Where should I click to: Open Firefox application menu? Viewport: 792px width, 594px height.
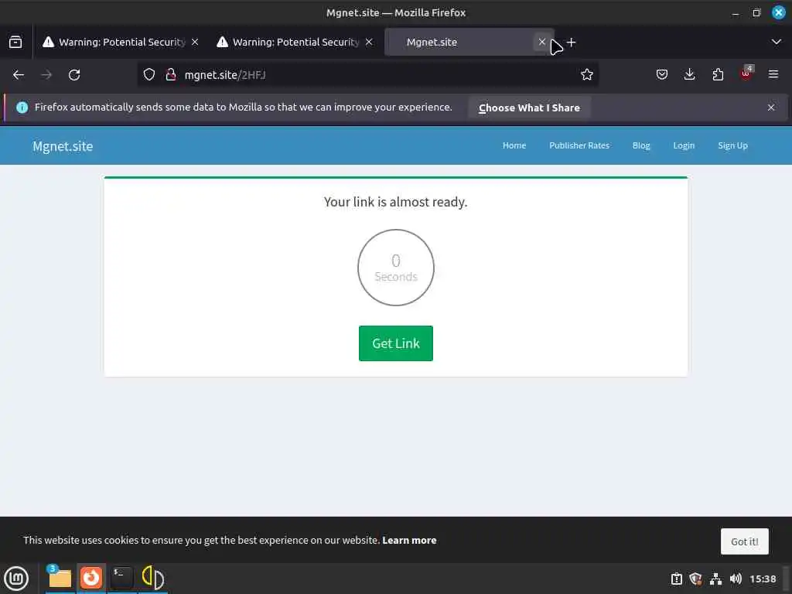coord(773,75)
